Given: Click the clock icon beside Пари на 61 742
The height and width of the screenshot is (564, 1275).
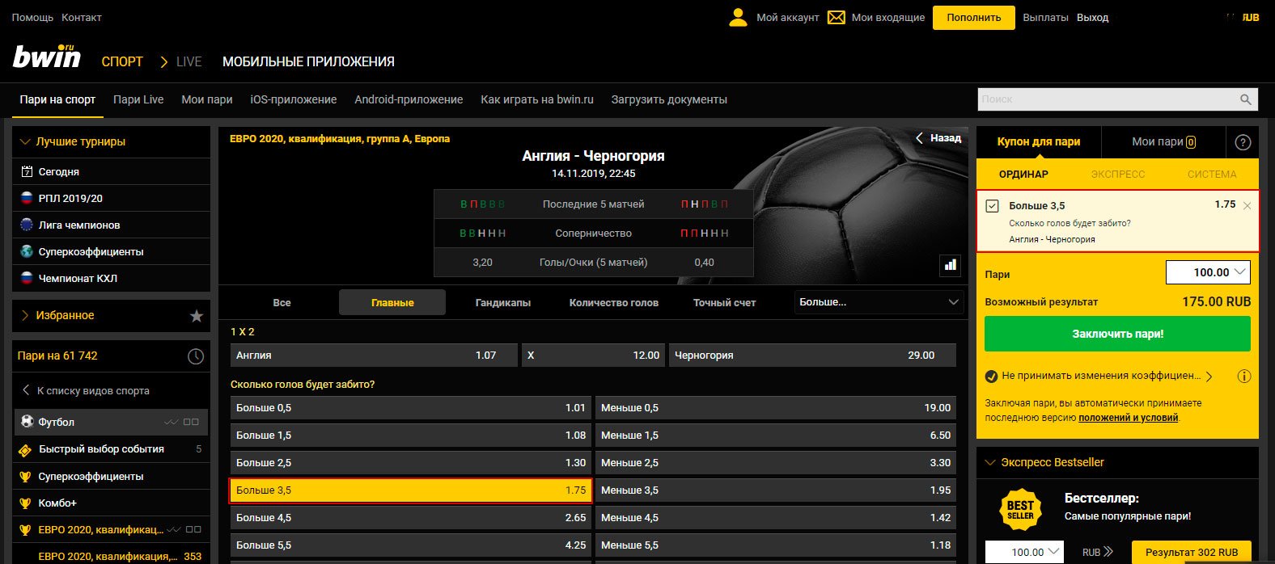Looking at the screenshot, I should tap(196, 356).
